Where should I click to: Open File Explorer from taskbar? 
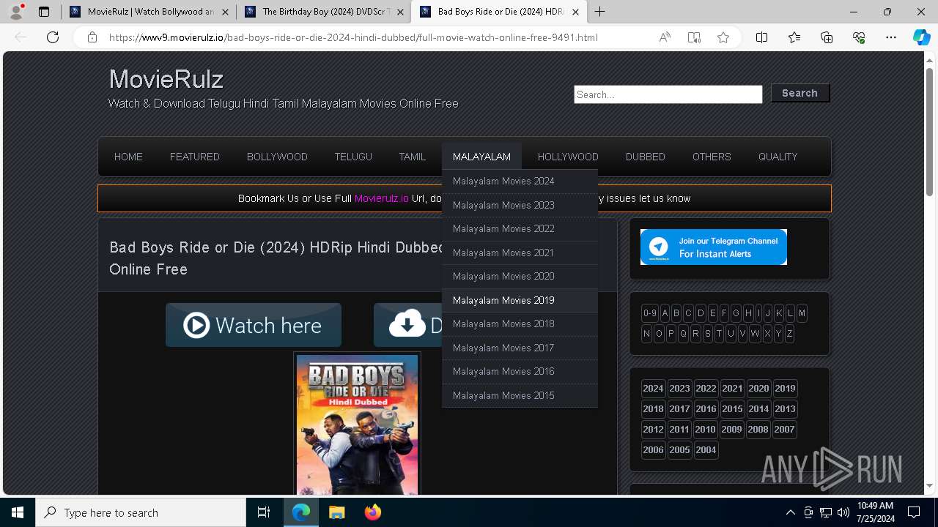coord(336,512)
